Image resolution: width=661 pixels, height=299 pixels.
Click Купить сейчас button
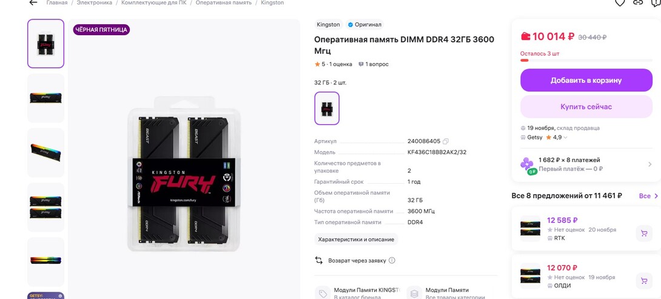586,107
